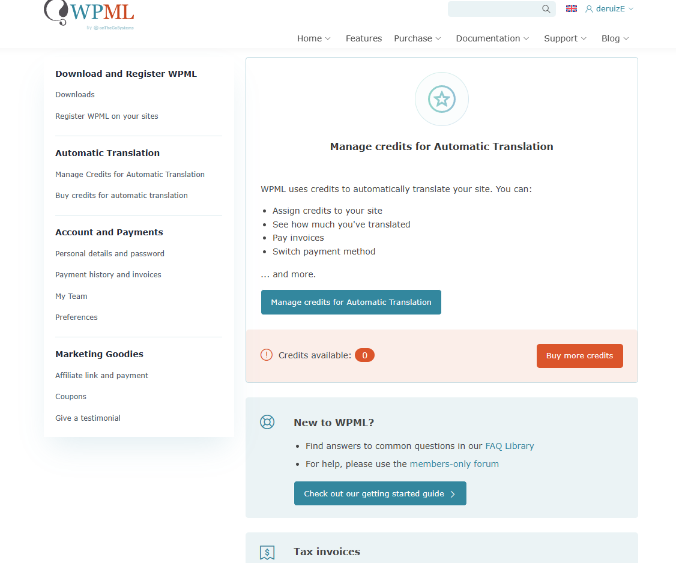676x563 pixels.
Task: Click the Check out our getting started guide button
Action: coord(380,493)
